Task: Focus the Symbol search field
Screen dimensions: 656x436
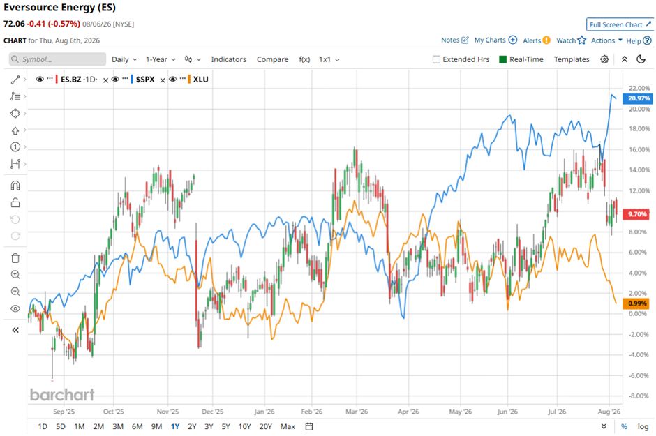Action: [x=58, y=59]
